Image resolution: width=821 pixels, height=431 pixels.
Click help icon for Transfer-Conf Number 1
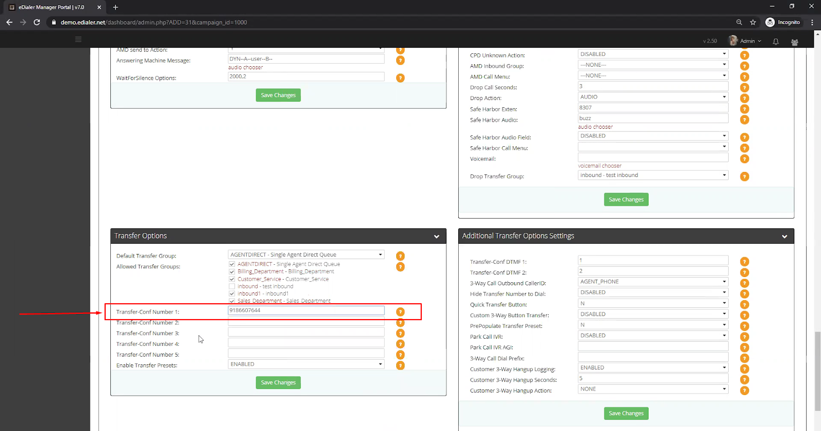click(400, 312)
